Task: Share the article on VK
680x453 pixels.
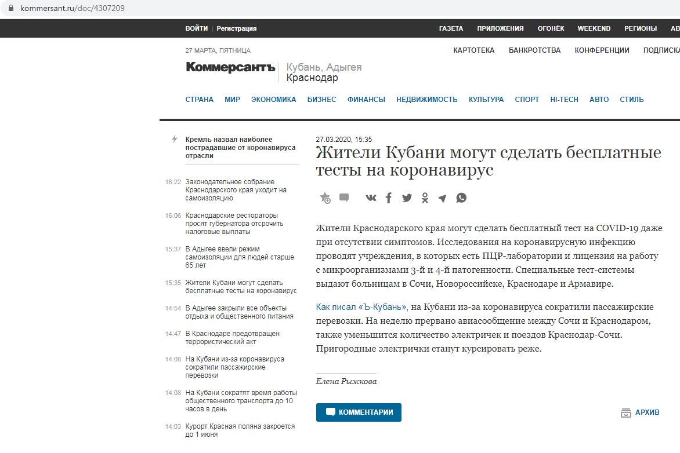Action: click(x=371, y=198)
